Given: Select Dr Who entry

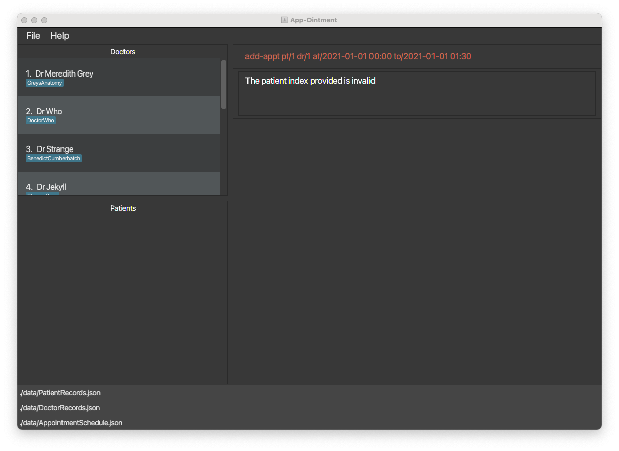Looking at the screenshot, I should [x=119, y=115].
